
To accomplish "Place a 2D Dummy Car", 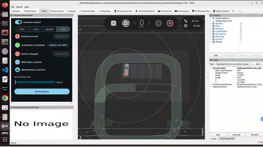I will (165, 11).
